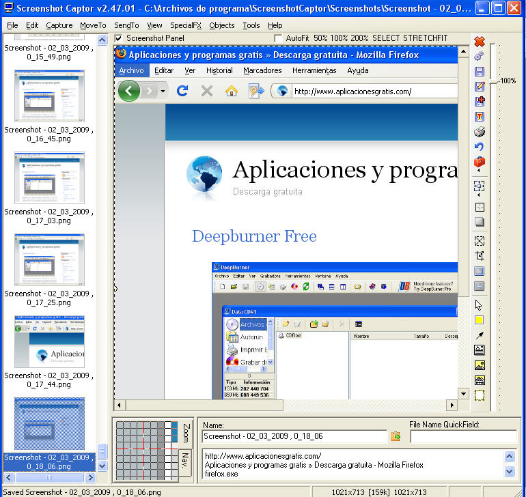Screen dimensions: 526x497
Task: Click the dotted grid square icon
Action: pyautogui.click(x=480, y=207)
